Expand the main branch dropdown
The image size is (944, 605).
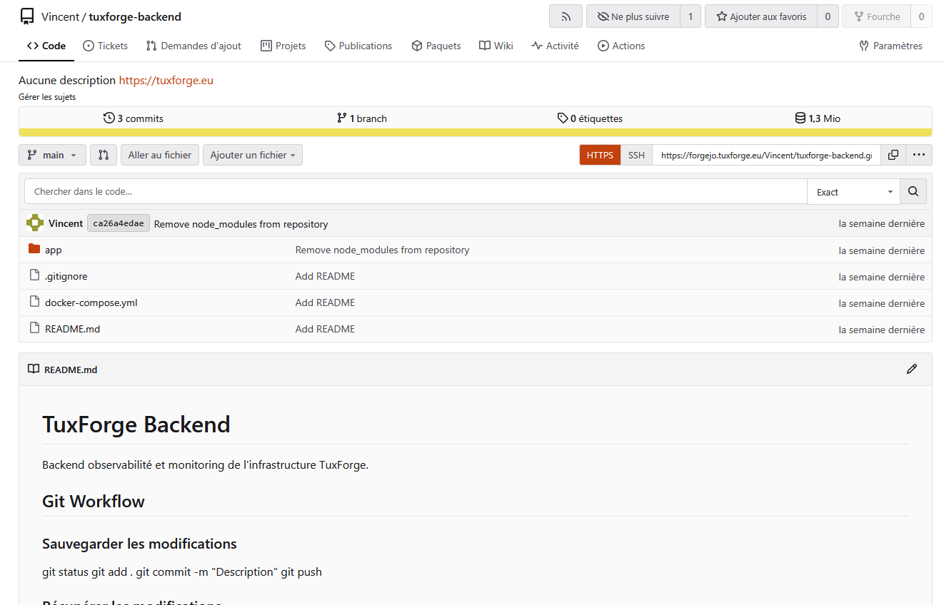click(x=52, y=155)
